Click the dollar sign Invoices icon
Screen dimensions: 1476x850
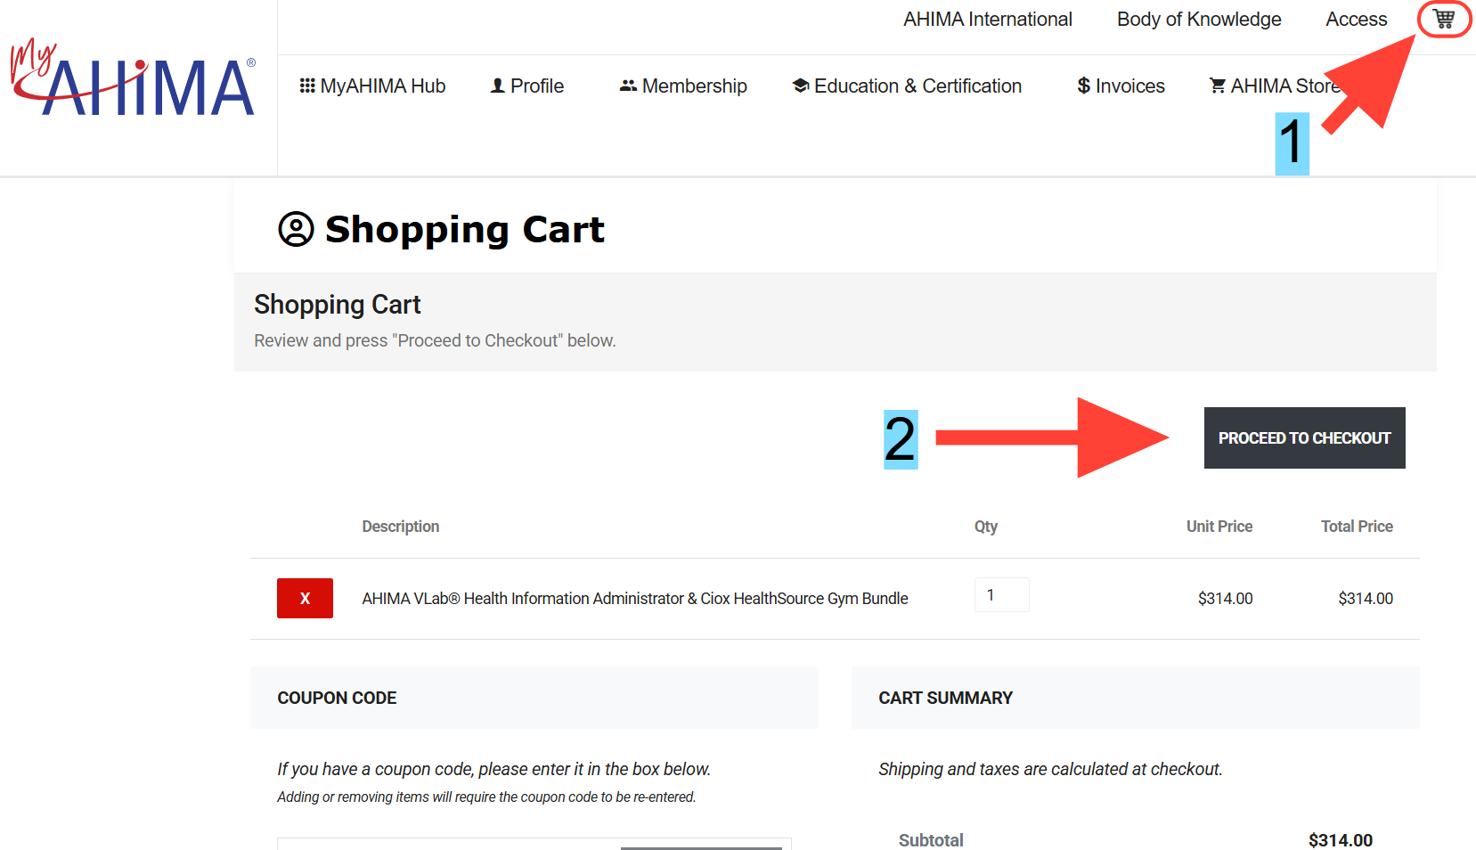click(1083, 86)
